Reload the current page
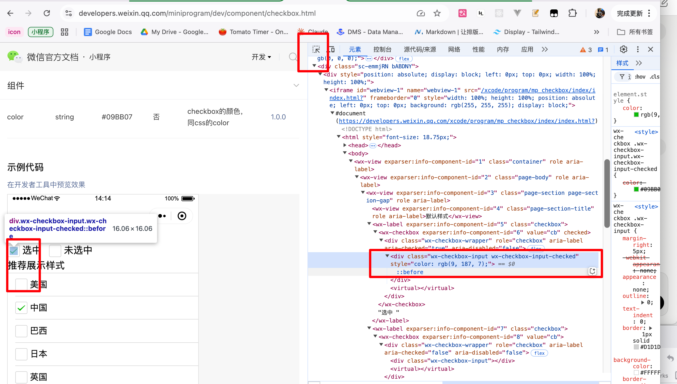The height and width of the screenshot is (384, 677). click(47, 13)
